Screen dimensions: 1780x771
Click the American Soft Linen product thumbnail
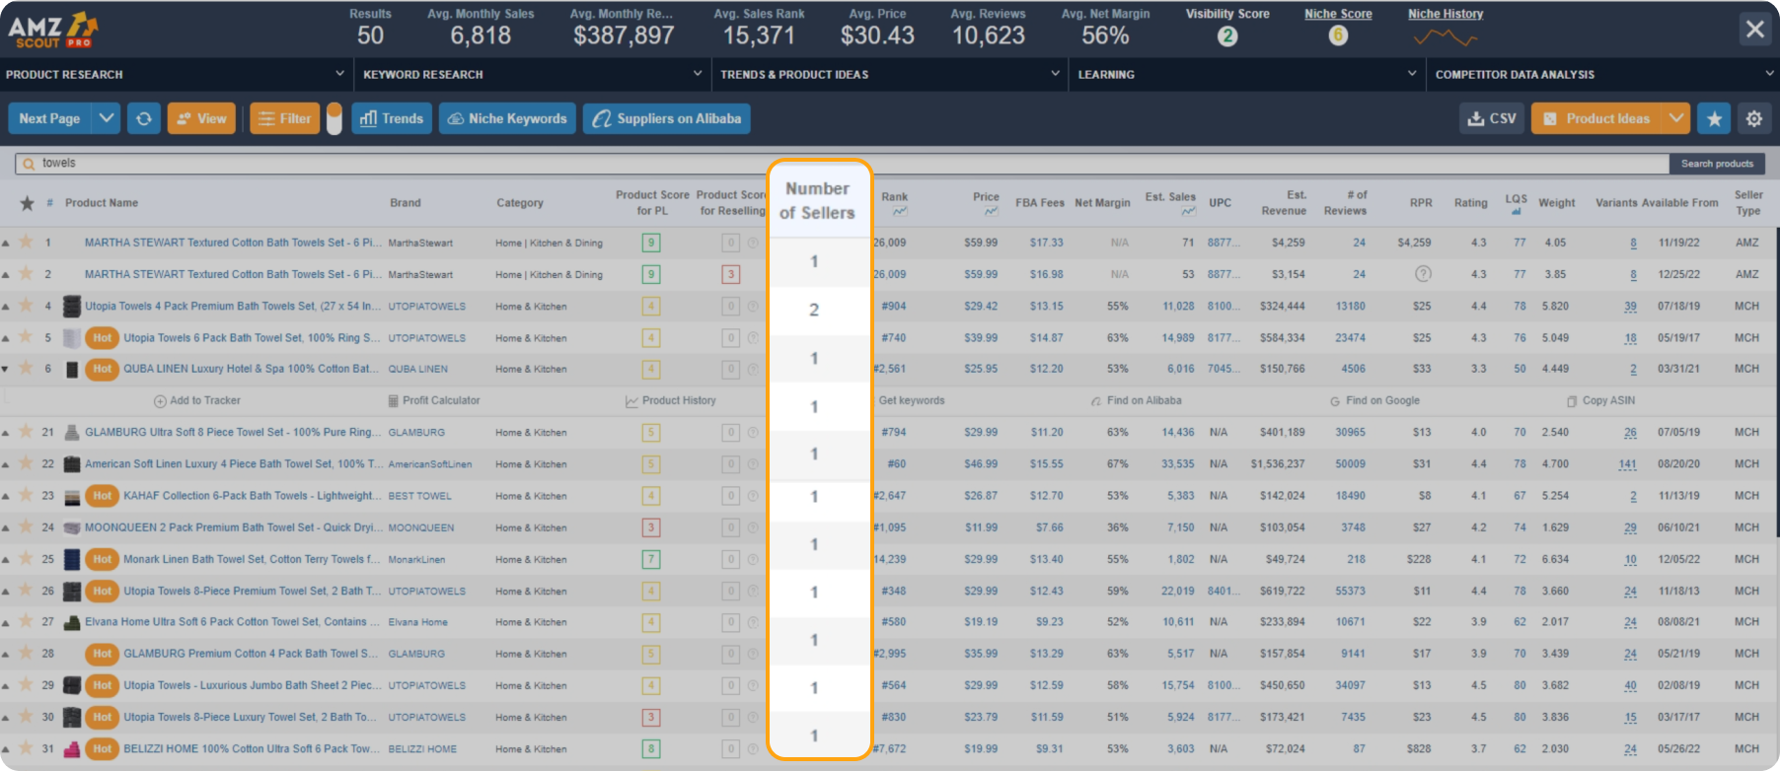[x=72, y=464]
